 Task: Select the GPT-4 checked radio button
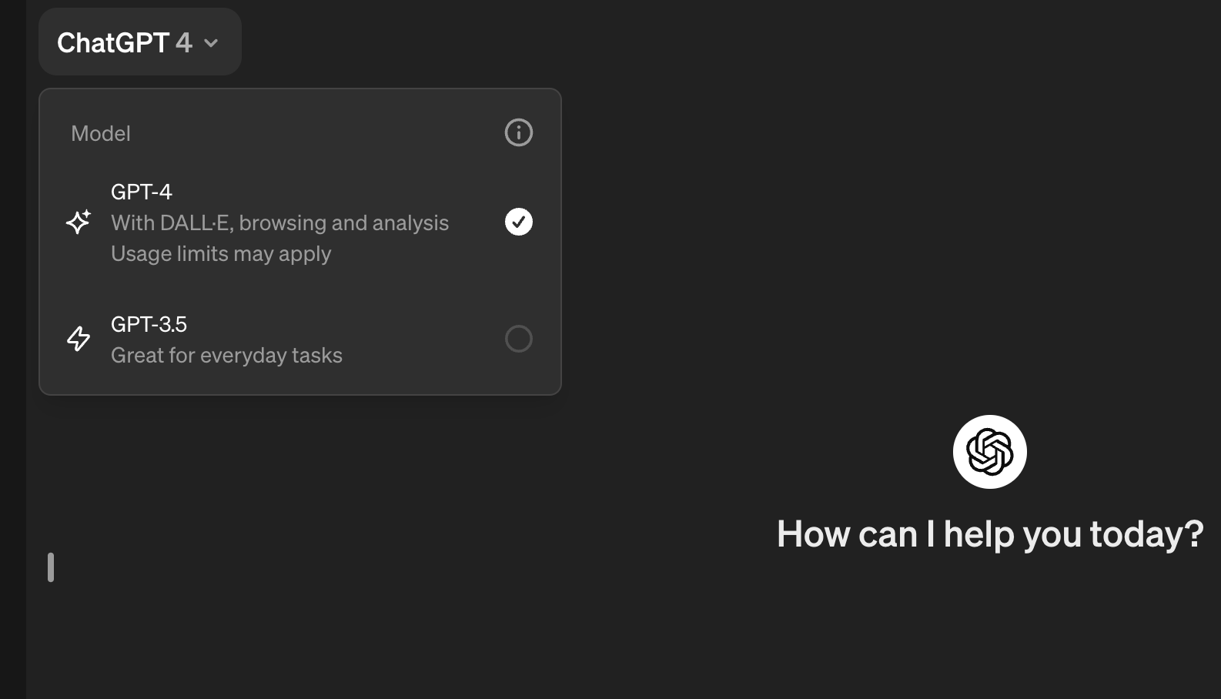click(x=518, y=222)
